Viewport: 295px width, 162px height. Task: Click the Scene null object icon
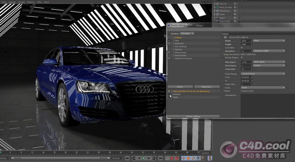[x=217, y=14]
